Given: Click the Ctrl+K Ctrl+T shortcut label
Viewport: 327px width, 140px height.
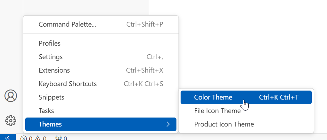Looking at the screenshot, I should click(x=279, y=97).
